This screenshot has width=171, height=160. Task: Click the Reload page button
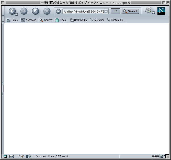tap(36, 11)
